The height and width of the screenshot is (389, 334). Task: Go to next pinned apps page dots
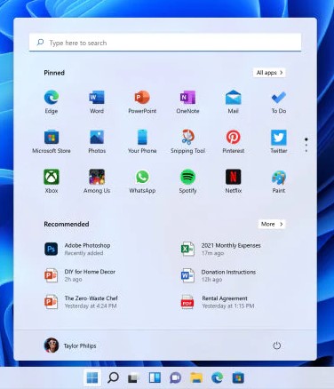[306, 146]
